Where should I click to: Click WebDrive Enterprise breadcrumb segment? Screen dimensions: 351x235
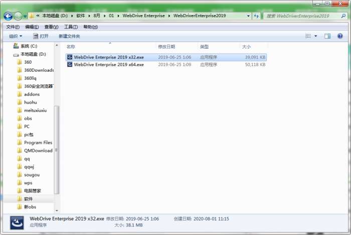click(143, 16)
